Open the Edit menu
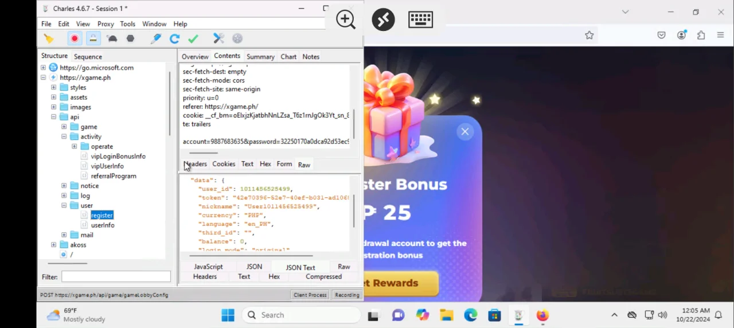Viewport: 734px width, 328px height. pyautogui.click(x=64, y=24)
